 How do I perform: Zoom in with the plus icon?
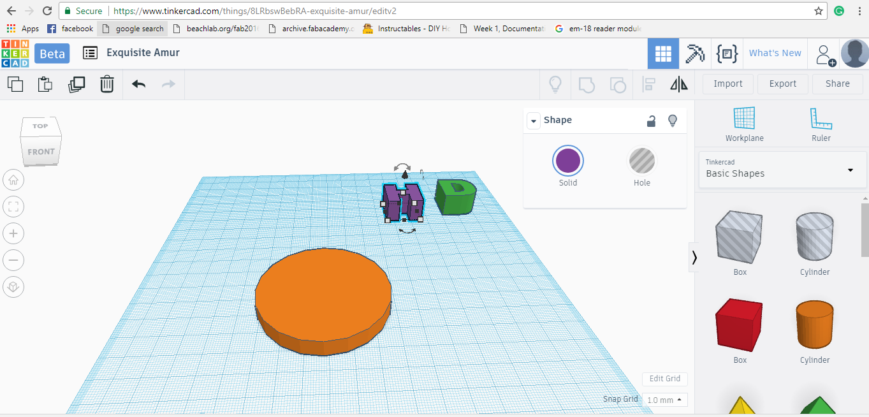13,233
